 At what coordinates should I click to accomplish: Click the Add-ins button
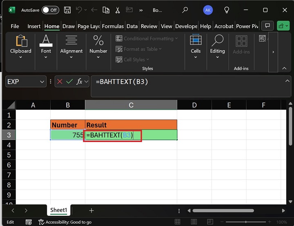click(x=241, y=46)
